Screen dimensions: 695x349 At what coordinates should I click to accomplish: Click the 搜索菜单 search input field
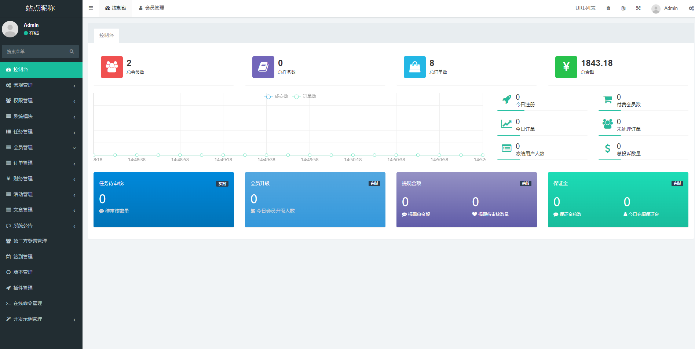[37, 52]
